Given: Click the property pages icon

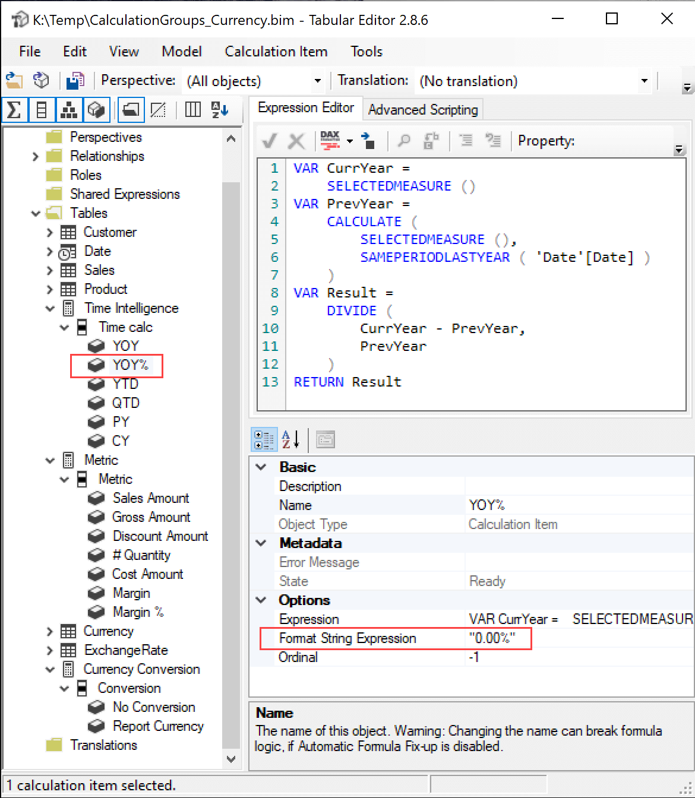Looking at the screenshot, I should pos(326,439).
